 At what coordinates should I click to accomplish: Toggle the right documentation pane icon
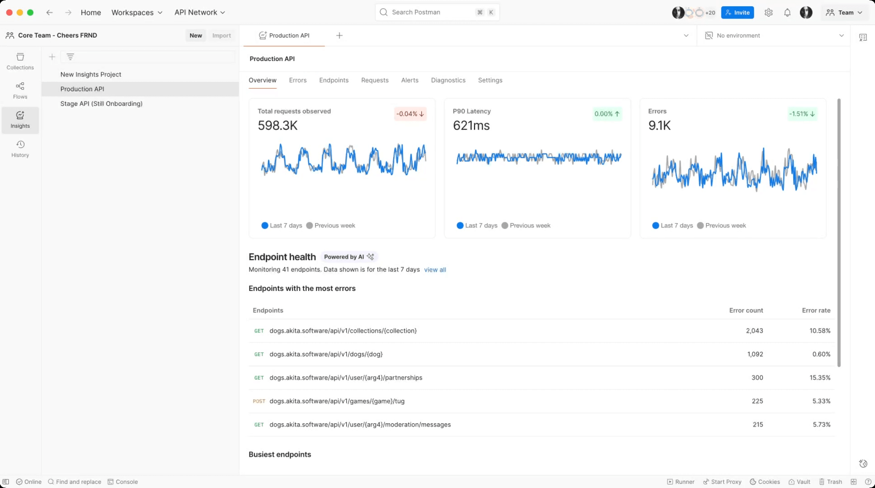(x=863, y=38)
